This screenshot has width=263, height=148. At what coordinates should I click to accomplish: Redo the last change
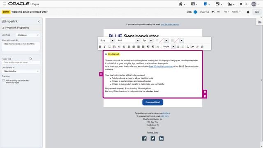click(x=218, y=12)
